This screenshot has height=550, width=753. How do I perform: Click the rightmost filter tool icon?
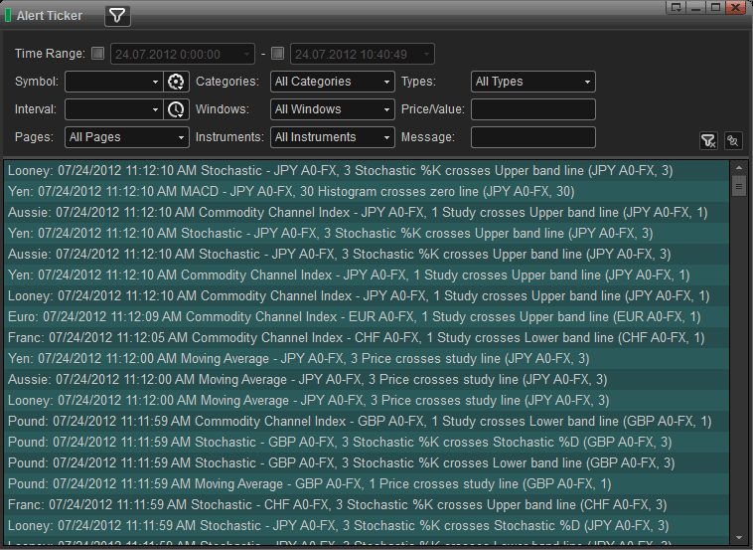click(733, 141)
